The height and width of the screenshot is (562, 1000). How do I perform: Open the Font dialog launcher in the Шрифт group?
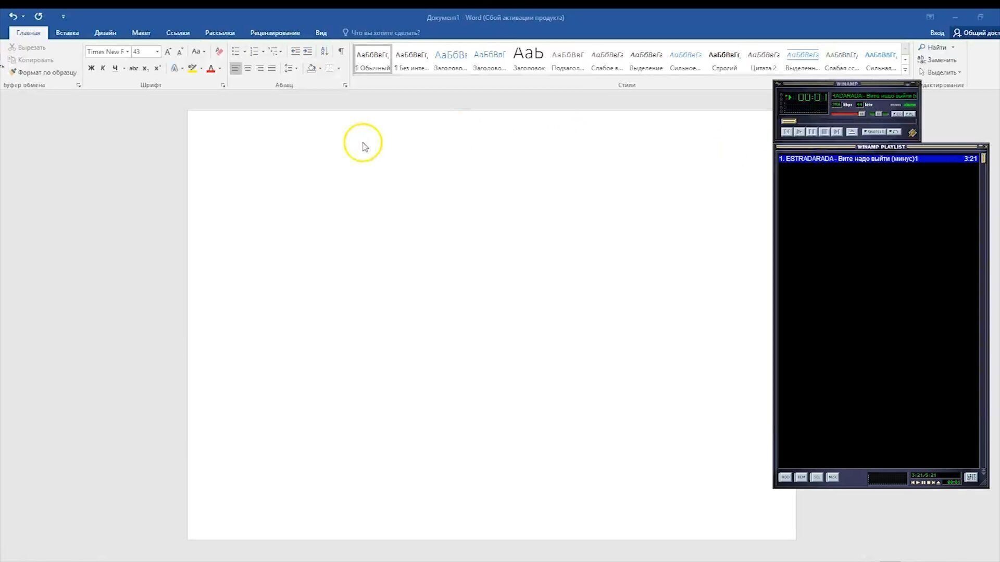click(x=223, y=85)
